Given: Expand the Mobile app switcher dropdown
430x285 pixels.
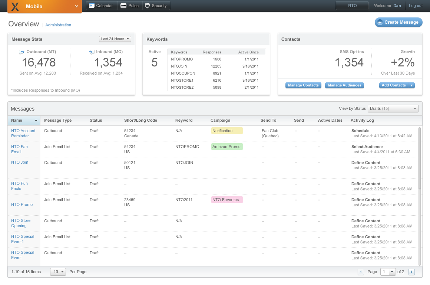Looking at the screenshot, I should point(76,6).
